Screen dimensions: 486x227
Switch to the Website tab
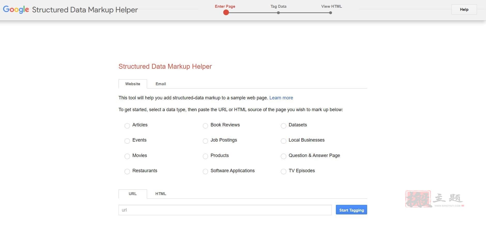tap(133, 84)
